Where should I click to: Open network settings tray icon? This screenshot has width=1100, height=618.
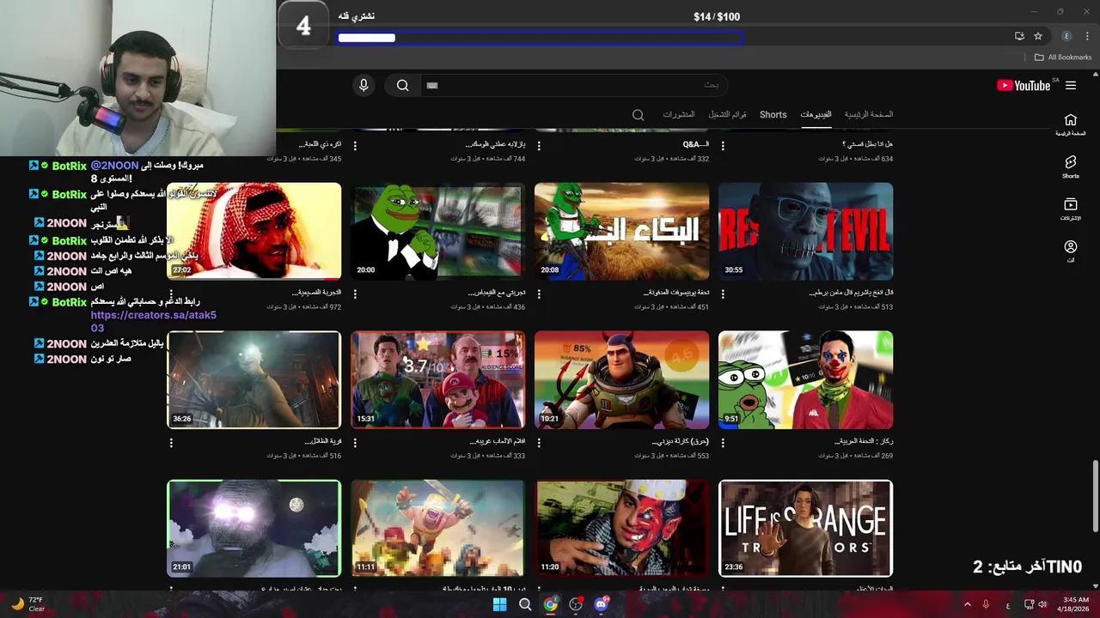pyautogui.click(x=1030, y=605)
